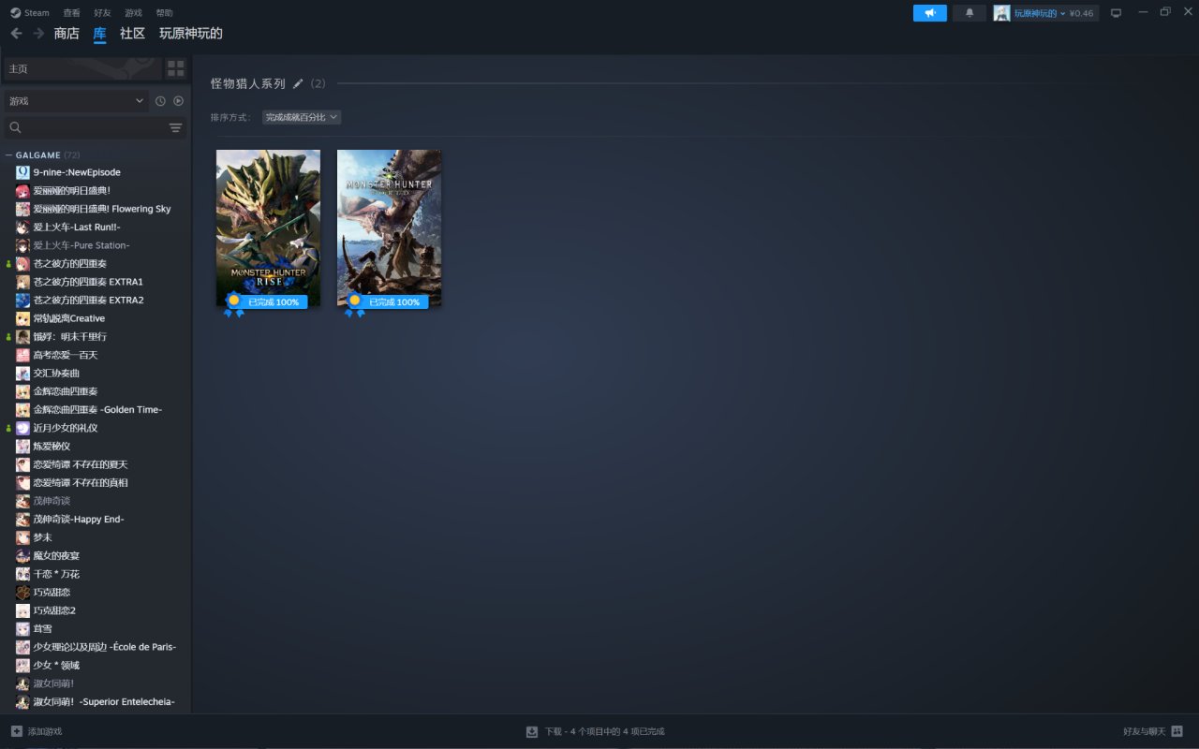Collapse the GALGAME collection
The height and width of the screenshot is (749, 1199).
(x=9, y=155)
